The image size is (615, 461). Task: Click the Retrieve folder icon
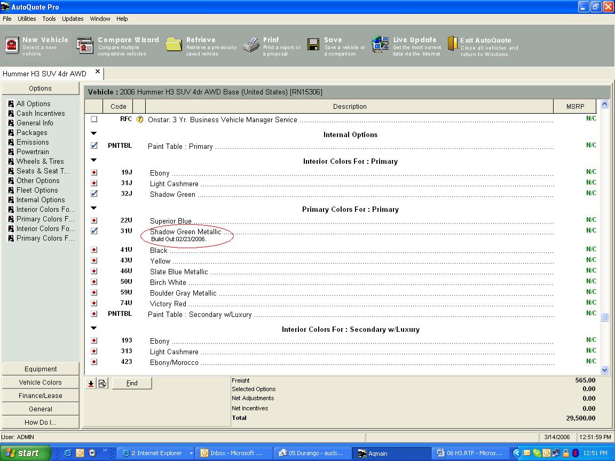pyautogui.click(x=174, y=45)
